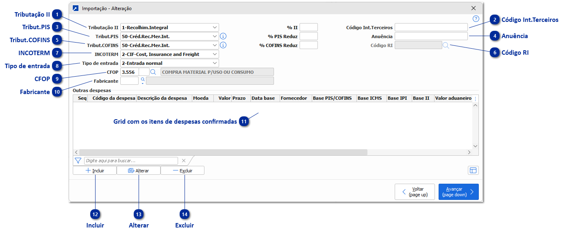
Task: Click the Fabricante code input field
Action: (129, 81)
